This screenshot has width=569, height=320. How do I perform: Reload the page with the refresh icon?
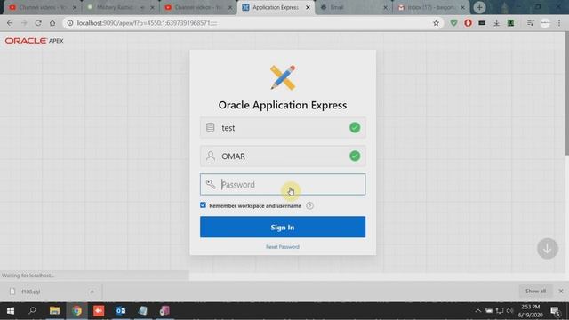click(38, 23)
